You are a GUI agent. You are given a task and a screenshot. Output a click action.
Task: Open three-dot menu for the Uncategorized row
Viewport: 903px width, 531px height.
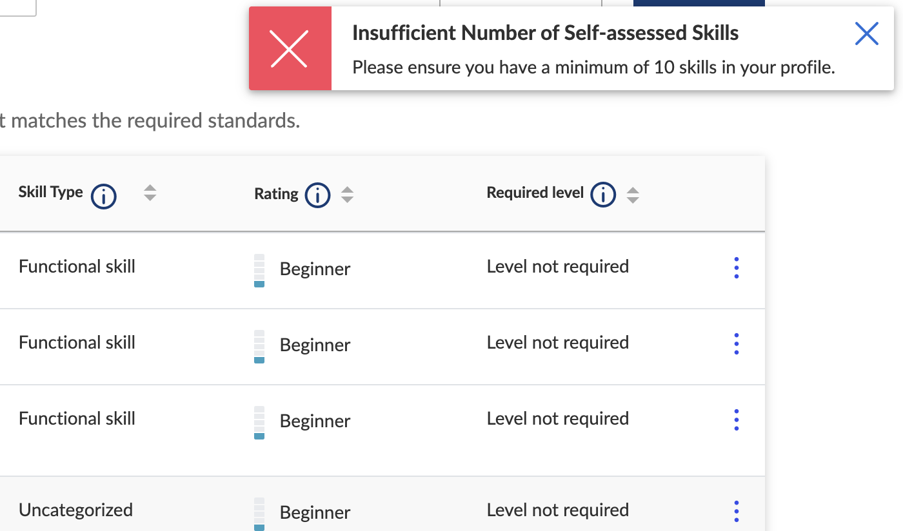tap(736, 511)
